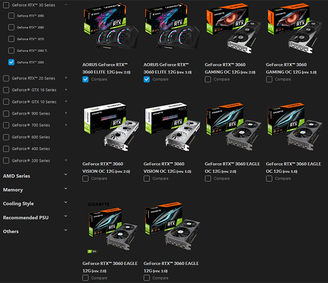Expand the GeForce GTX 10 Series list

[66, 102]
